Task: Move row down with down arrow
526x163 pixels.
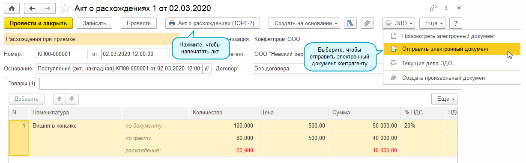Action: [x=72, y=99]
